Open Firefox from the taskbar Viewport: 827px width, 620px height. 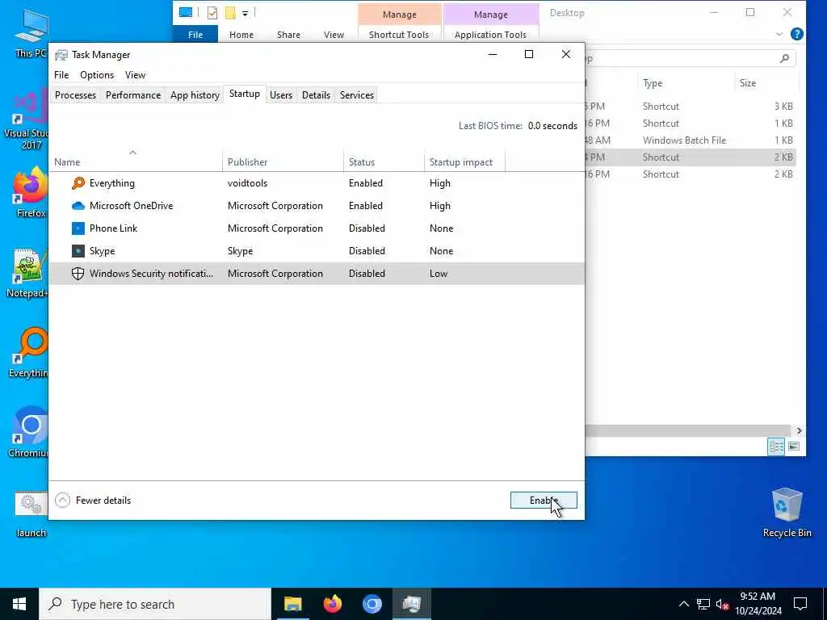coord(332,604)
